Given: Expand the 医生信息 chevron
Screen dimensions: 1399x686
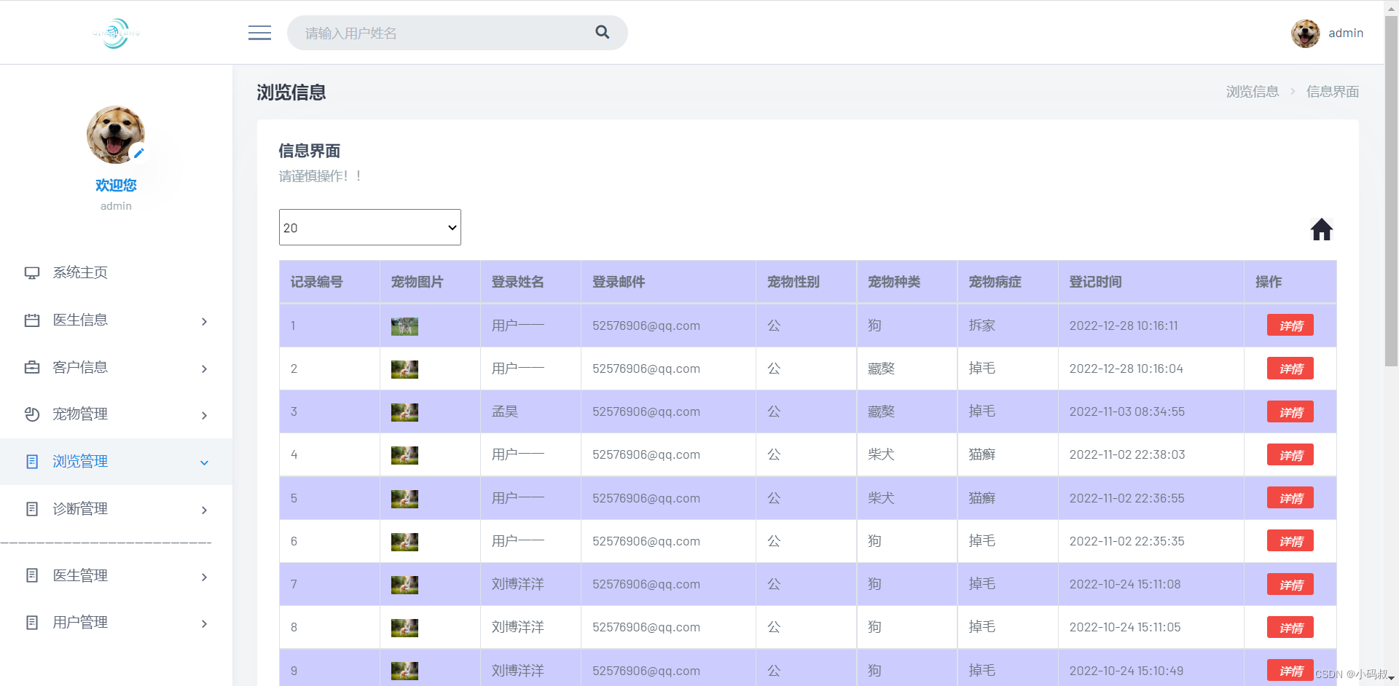Looking at the screenshot, I should coord(204,321).
